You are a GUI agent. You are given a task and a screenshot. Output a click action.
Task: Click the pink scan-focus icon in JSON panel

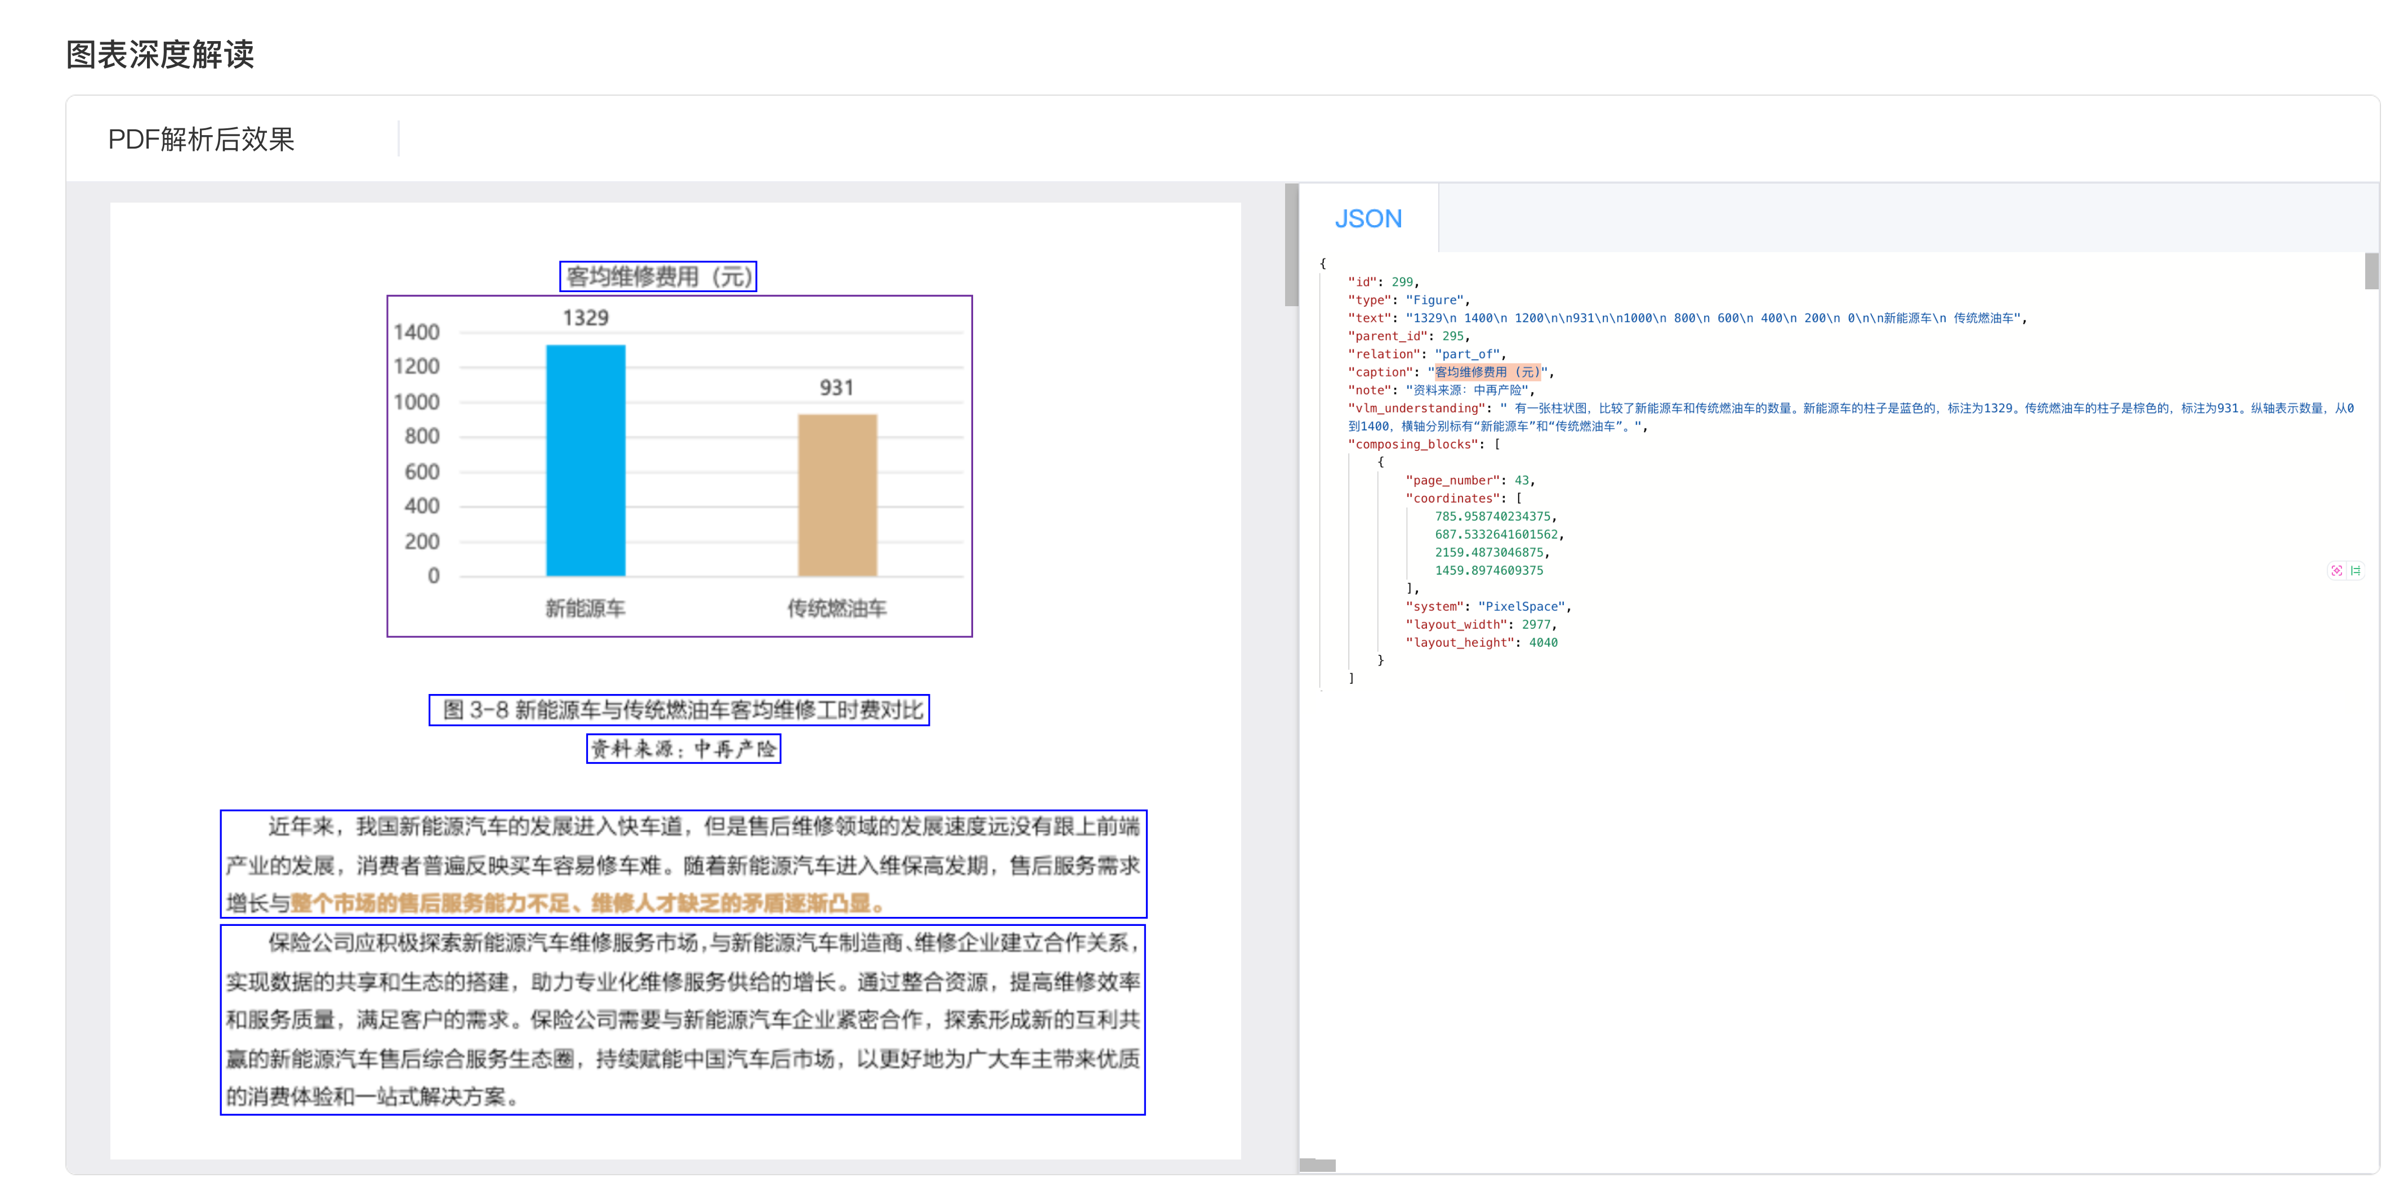pyautogui.click(x=2336, y=571)
